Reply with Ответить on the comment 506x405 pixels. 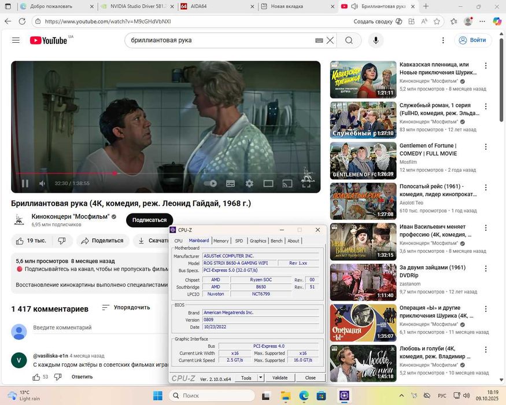click(x=82, y=377)
